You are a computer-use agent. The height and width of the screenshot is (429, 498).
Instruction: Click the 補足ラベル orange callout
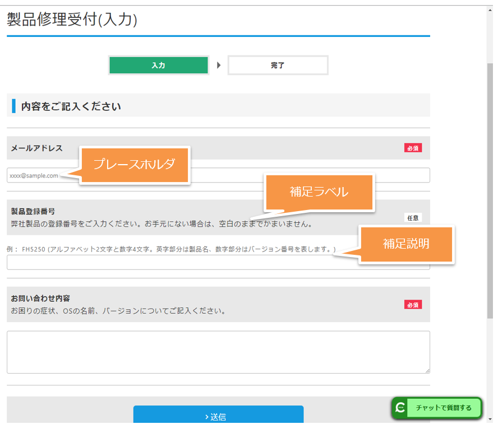(319, 192)
